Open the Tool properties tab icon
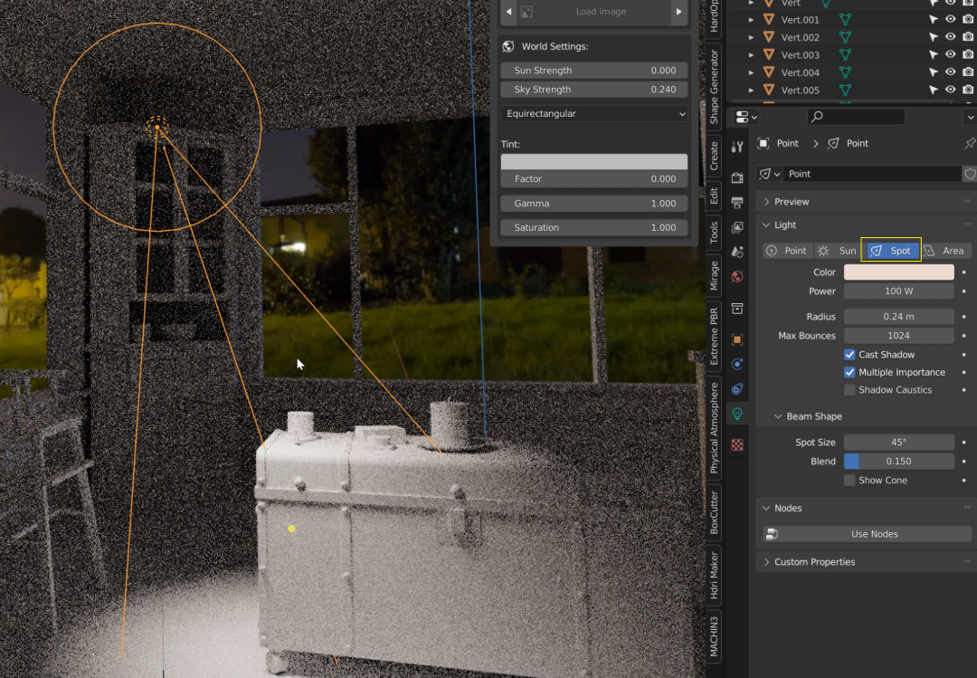The width and height of the screenshot is (977, 678). coord(737,147)
